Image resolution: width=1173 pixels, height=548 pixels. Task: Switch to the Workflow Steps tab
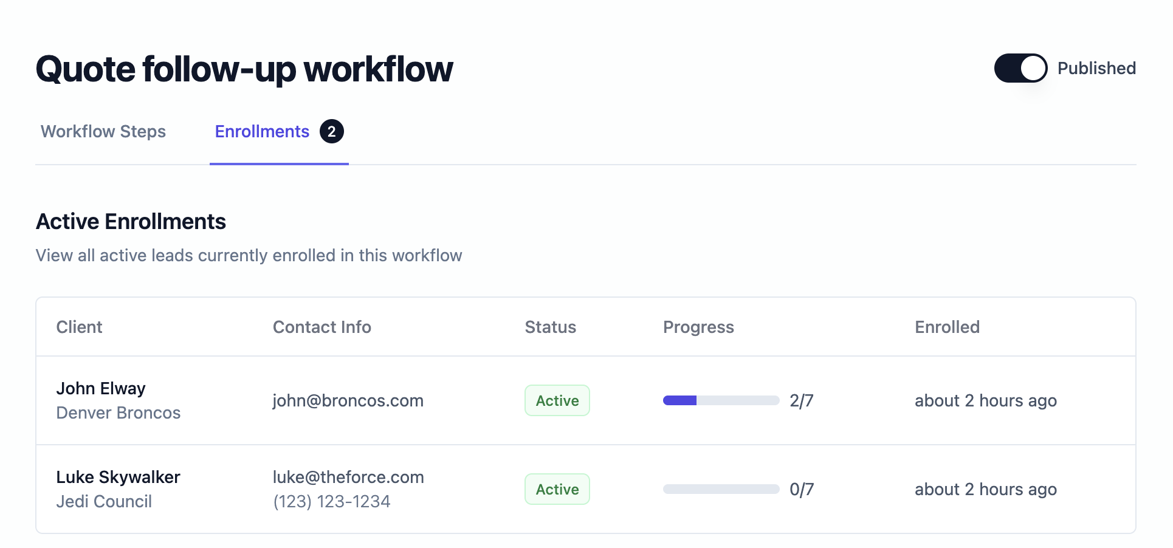102,131
